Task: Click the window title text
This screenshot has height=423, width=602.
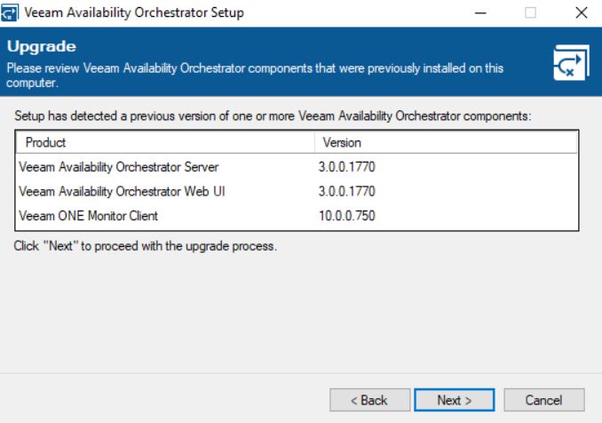Action: click(134, 12)
